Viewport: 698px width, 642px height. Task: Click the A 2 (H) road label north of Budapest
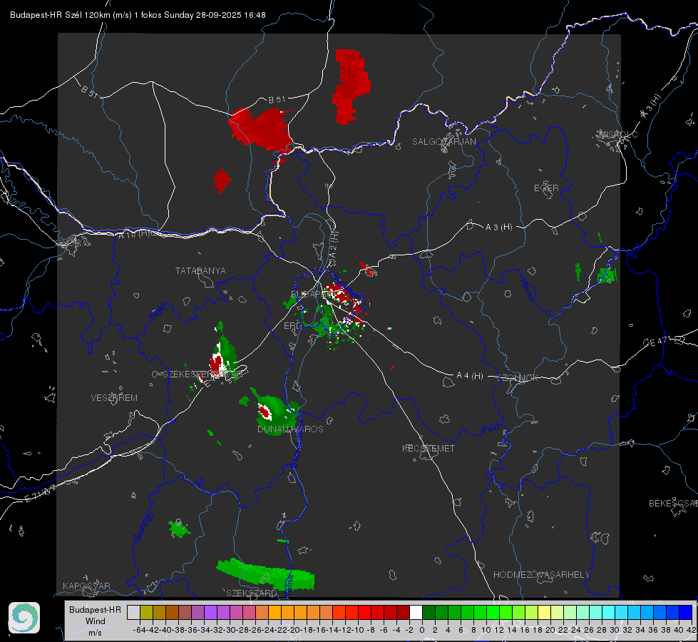click(x=334, y=243)
